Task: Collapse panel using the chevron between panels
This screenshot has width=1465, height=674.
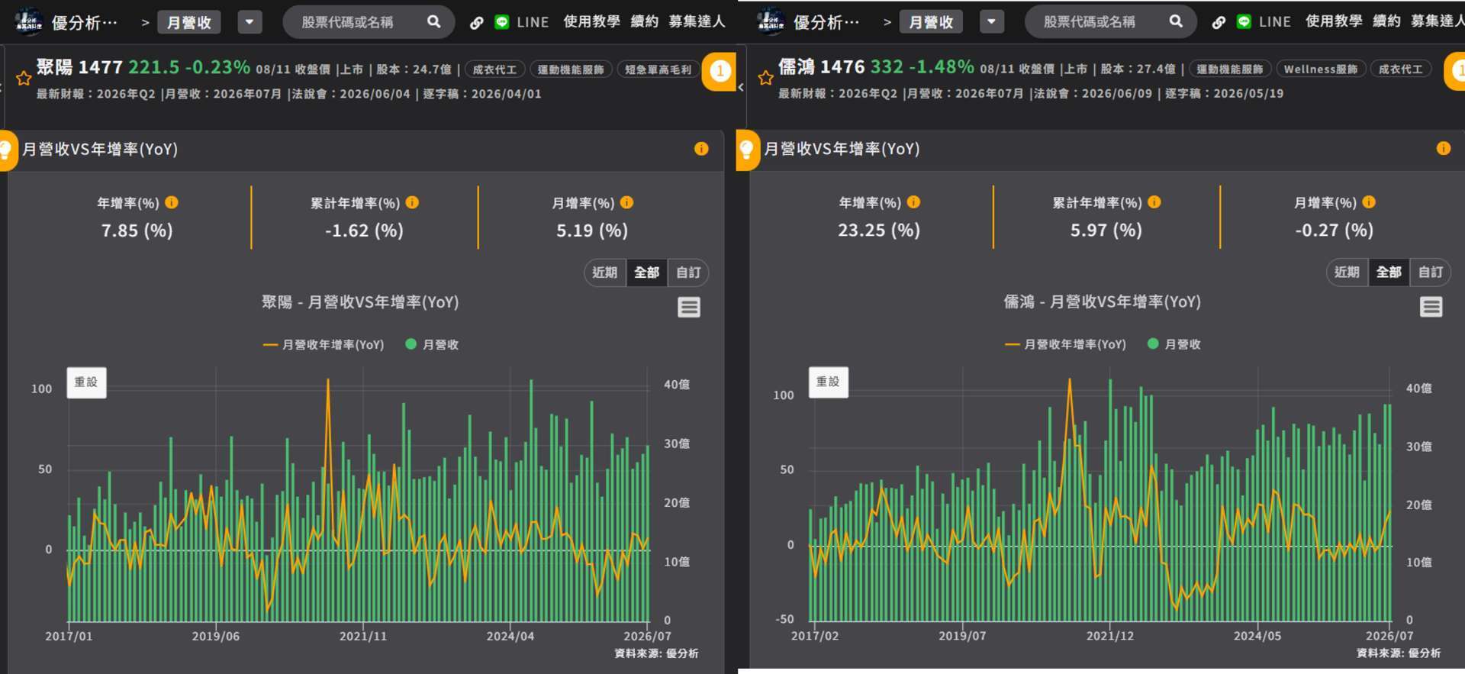Action: pyautogui.click(x=740, y=87)
